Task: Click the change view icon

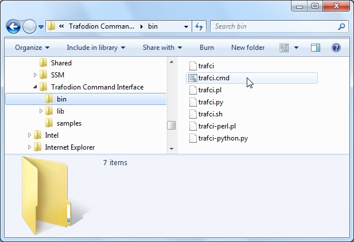Action: tap(284, 48)
